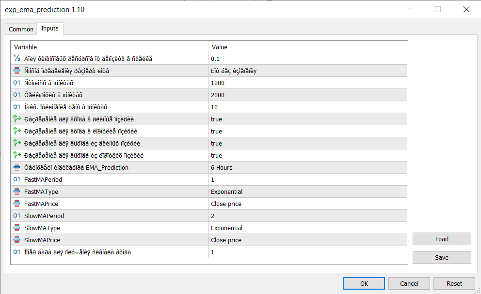Viewport: 481px width, 294px height.
Task: Select the FastMAType variable name
Action: point(41,192)
